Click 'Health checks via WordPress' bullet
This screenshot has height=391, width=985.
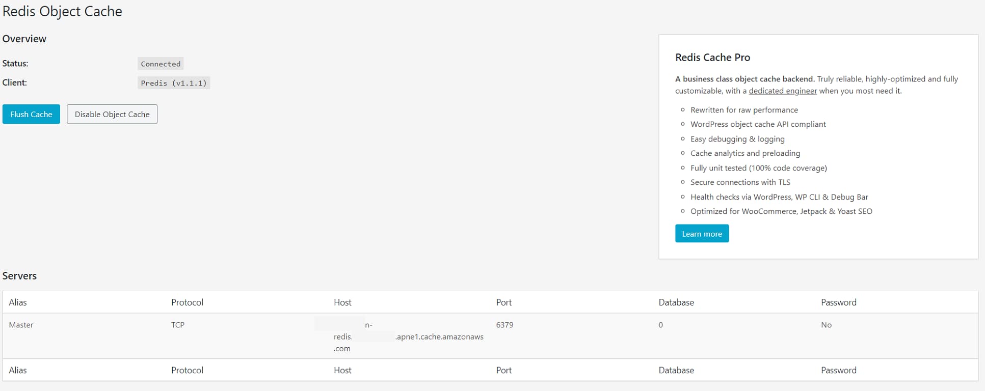click(x=779, y=197)
